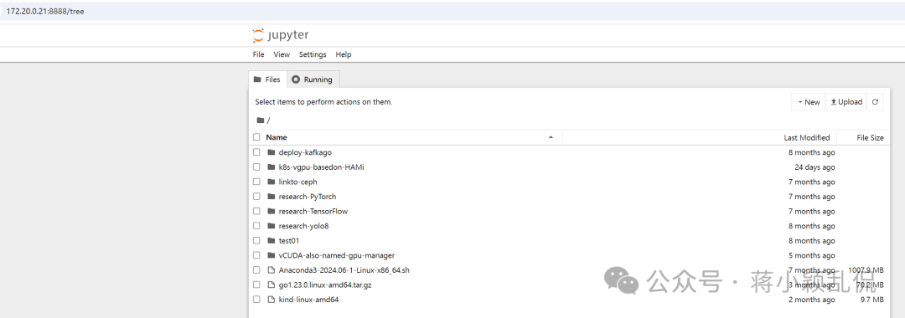Image resolution: width=905 pixels, height=318 pixels.
Task: Click file icon beside go1.23.0.linux-amd64.tar.gz
Action: 271,285
